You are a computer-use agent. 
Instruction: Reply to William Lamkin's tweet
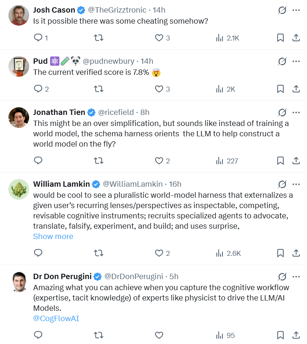click(38, 253)
